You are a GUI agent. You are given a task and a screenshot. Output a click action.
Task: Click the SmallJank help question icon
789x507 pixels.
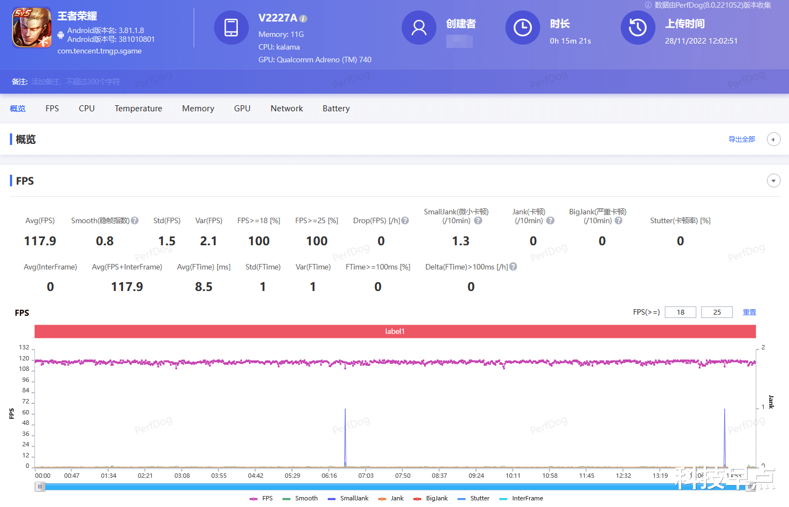pyautogui.click(x=478, y=220)
